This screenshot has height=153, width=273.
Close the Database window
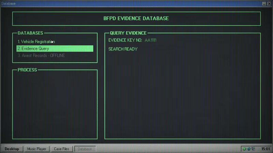tap(269, 3)
